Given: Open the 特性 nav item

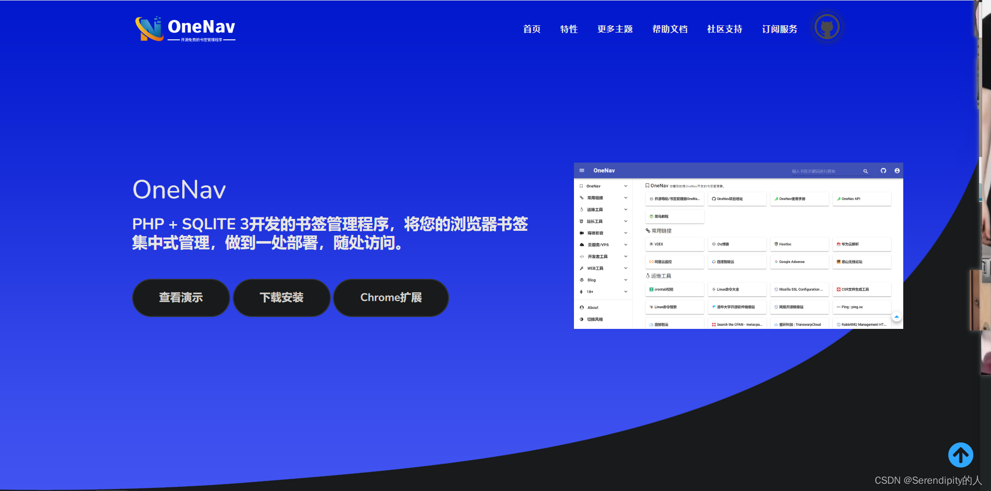Looking at the screenshot, I should pyautogui.click(x=569, y=29).
